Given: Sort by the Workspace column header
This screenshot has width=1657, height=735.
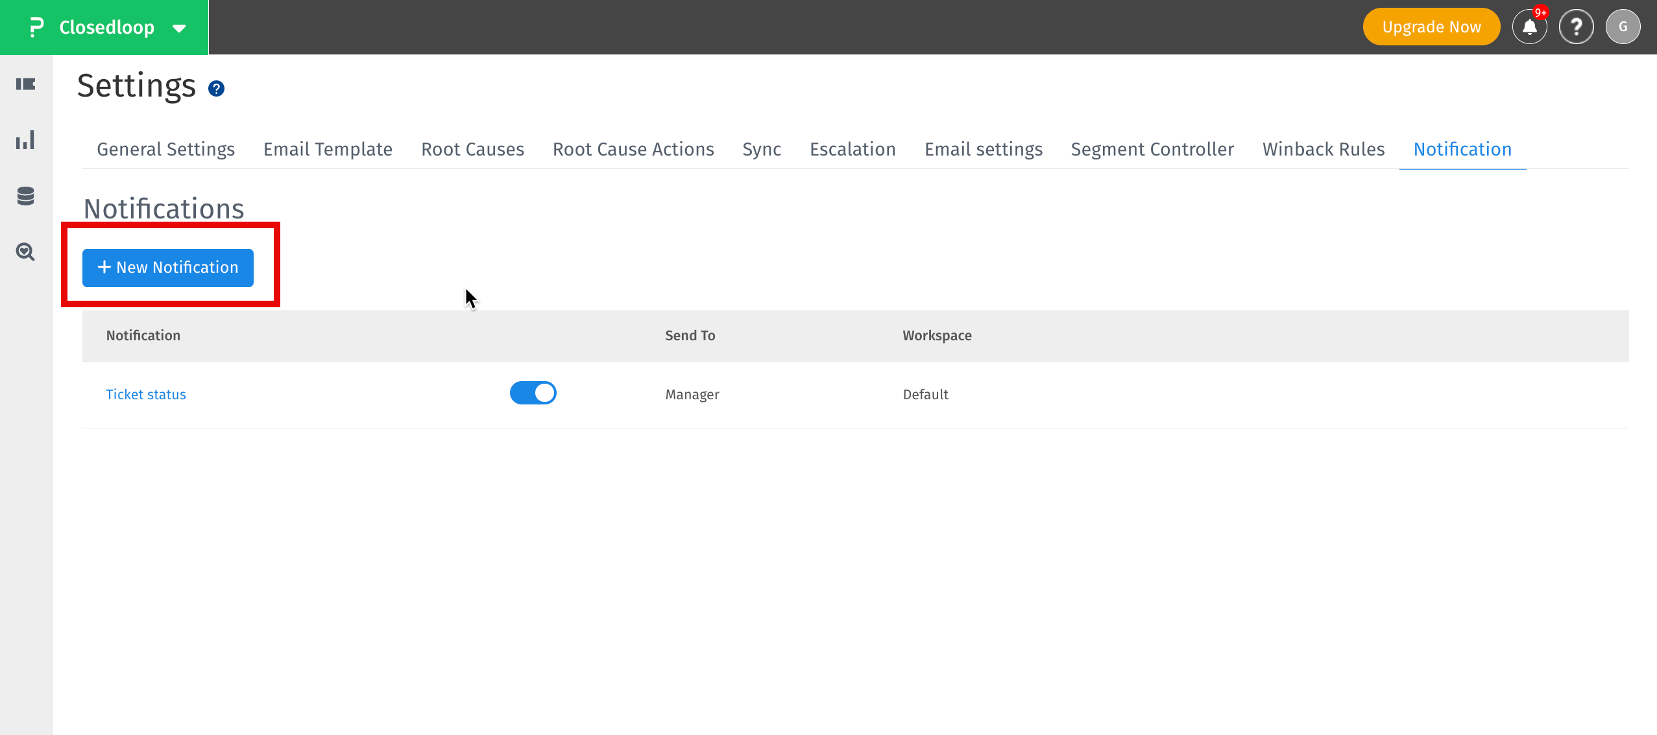Looking at the screenshot, I should (936, 335).
